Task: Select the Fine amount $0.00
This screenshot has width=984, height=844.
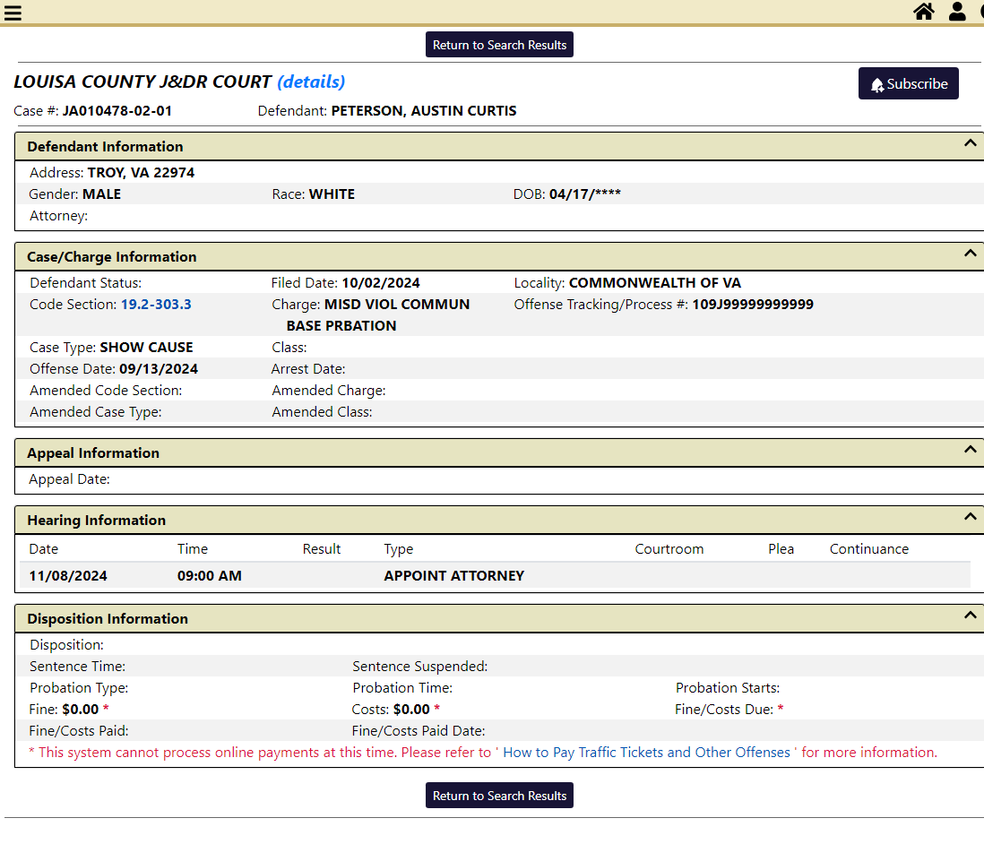Action: pyautogui.click(x=81, y=710)
